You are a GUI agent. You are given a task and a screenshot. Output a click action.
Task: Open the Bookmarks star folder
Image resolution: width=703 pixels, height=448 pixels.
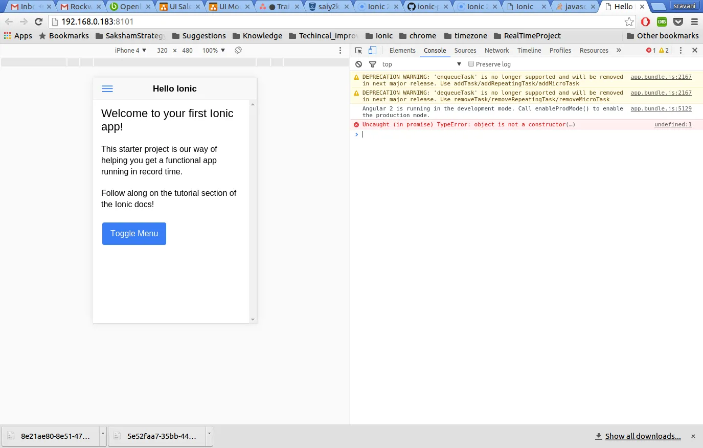click(x=64, y=36)
